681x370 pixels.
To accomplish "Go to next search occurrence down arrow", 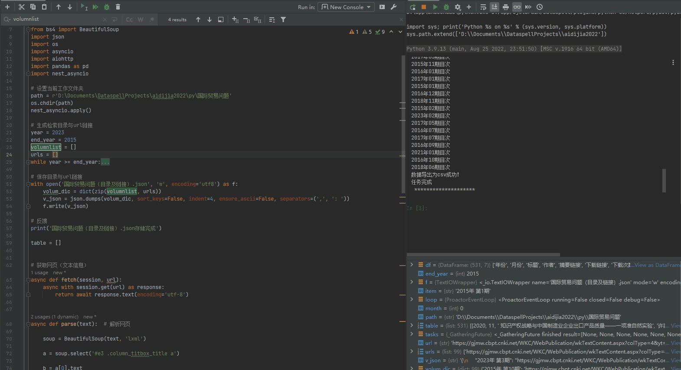I will (x=210, y=19).
